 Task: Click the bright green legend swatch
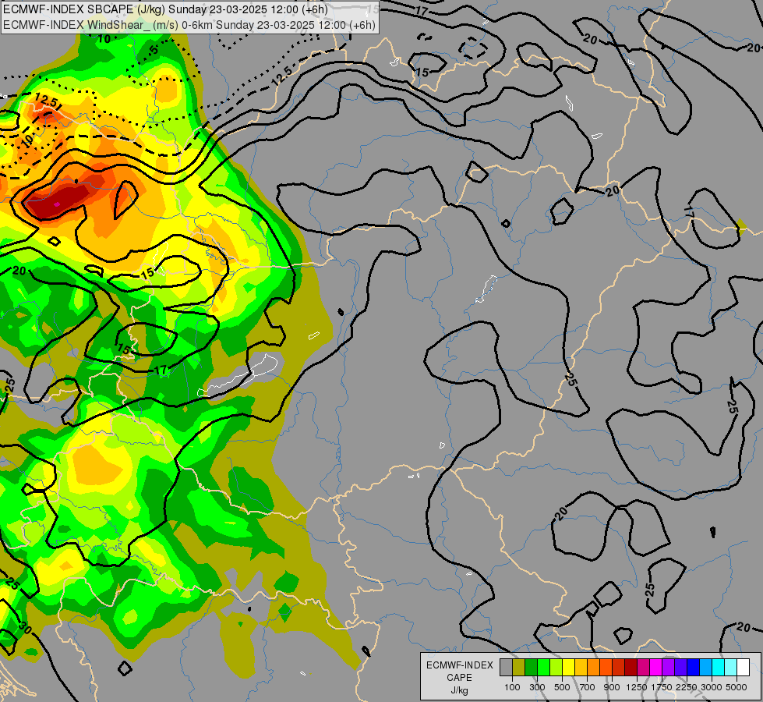pyautogui.click(x=543, y=668)
